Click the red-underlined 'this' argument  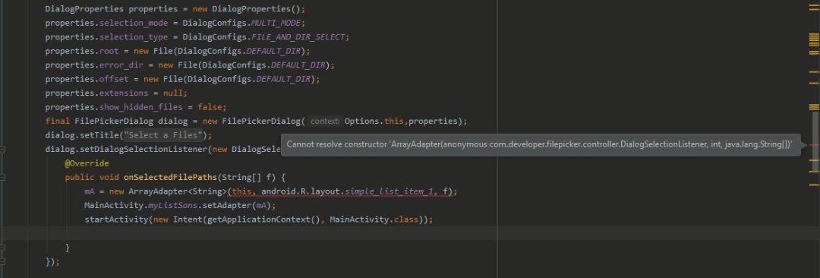pos(241,191)
